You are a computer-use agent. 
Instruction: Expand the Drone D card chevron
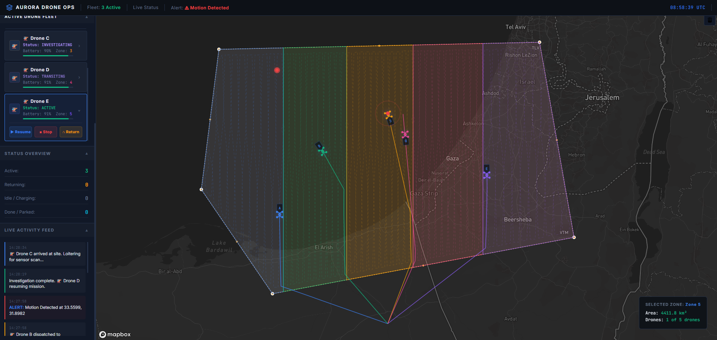(x=79, y=77)
